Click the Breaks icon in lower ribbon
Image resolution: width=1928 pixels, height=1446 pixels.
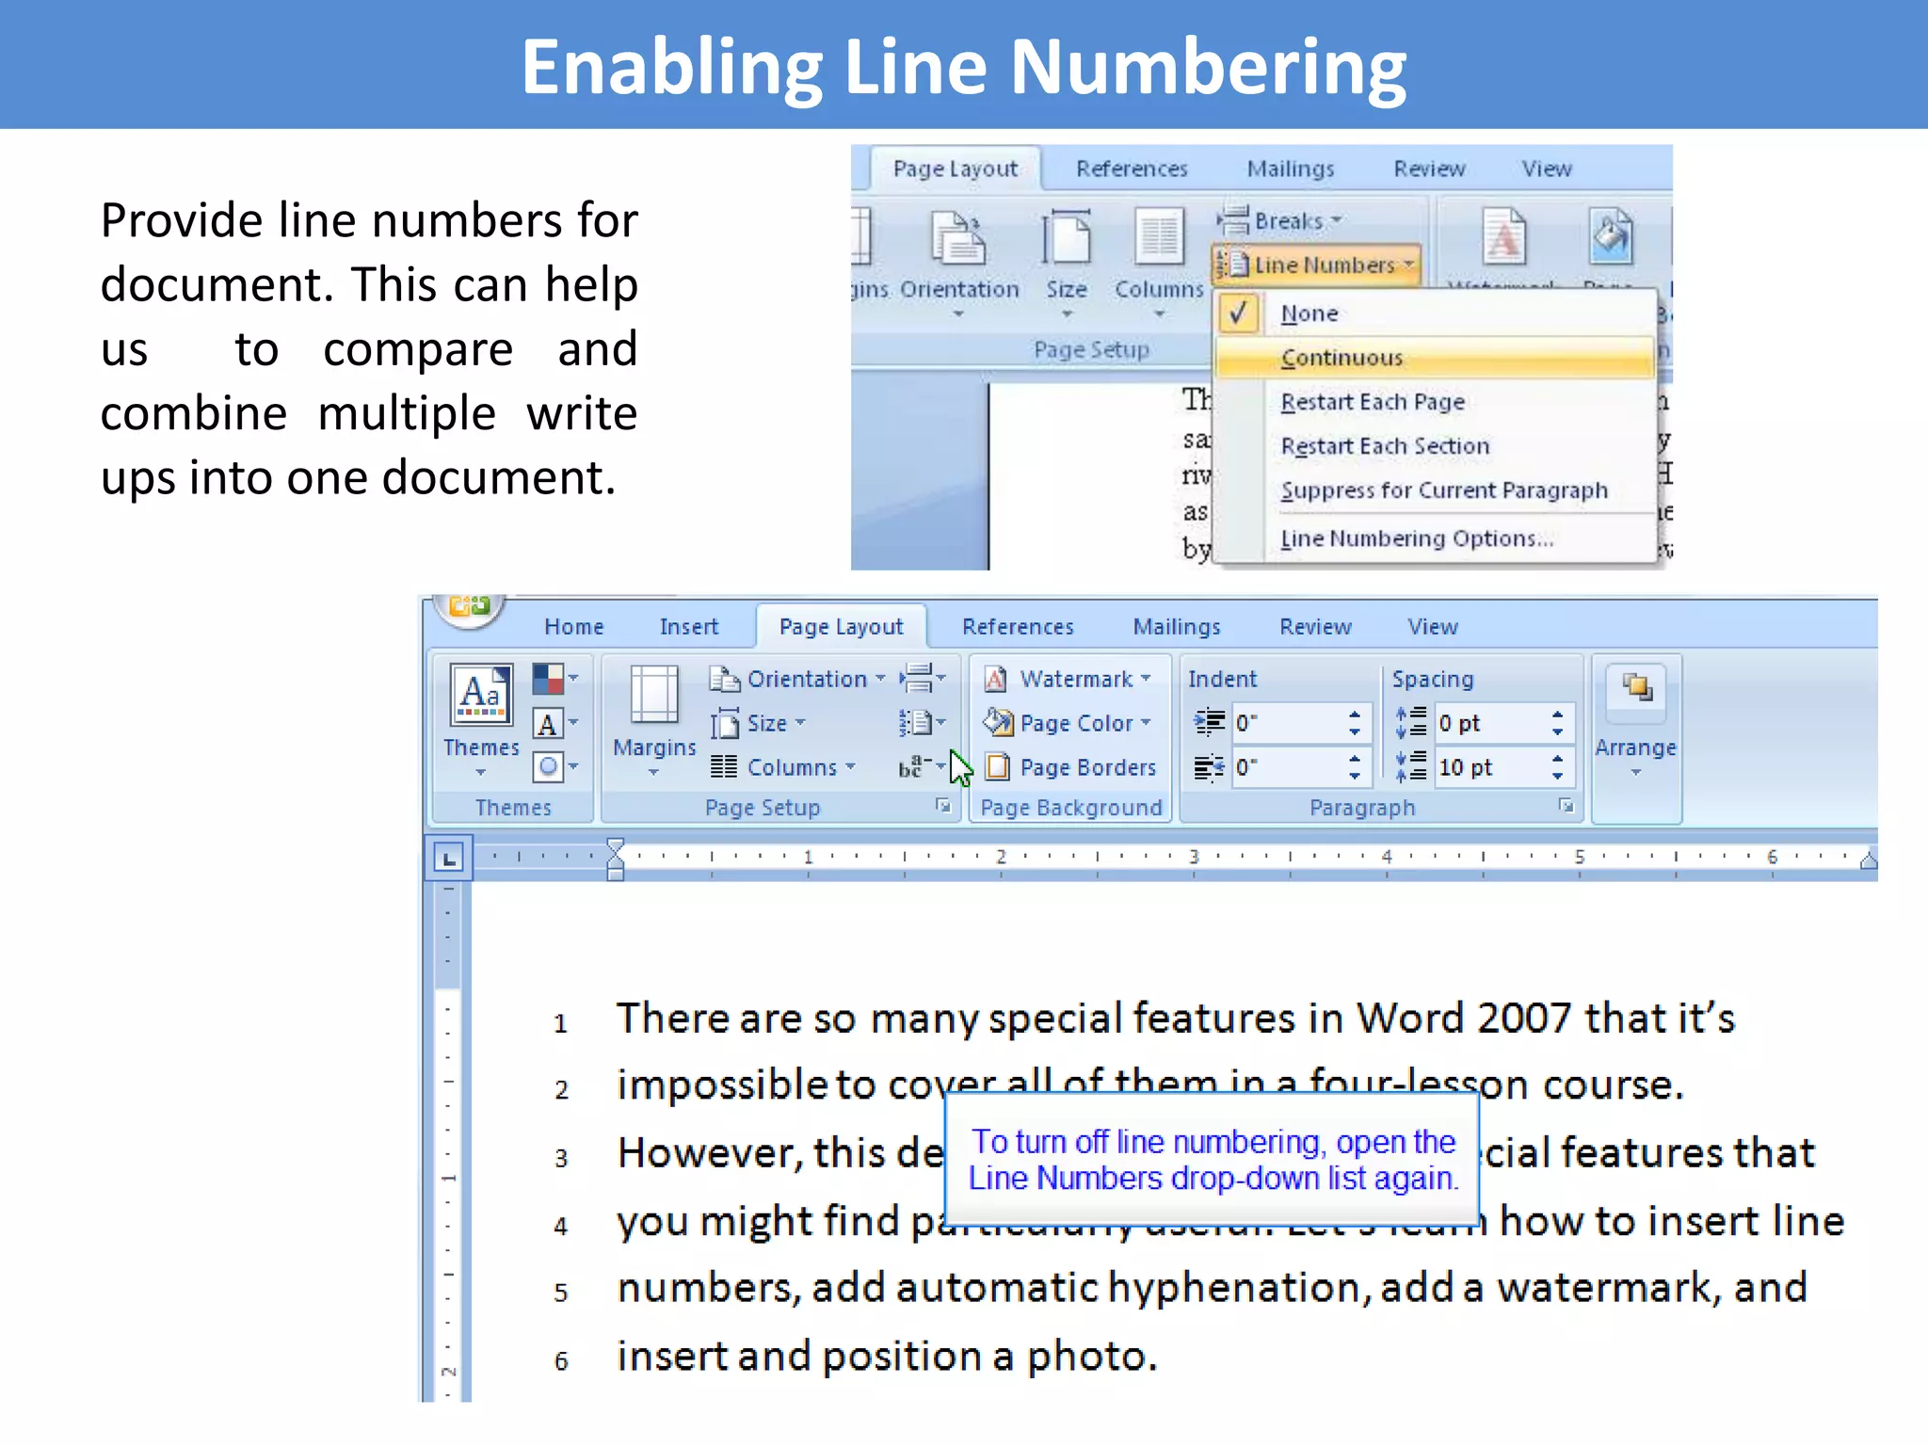click(922, 679)
